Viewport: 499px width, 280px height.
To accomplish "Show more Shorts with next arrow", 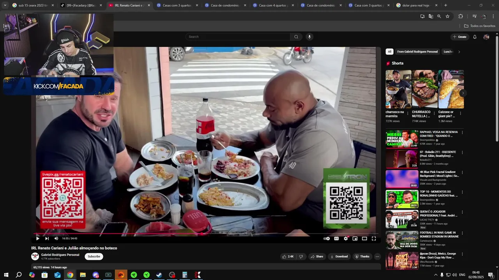I will [x=462, y=93].
